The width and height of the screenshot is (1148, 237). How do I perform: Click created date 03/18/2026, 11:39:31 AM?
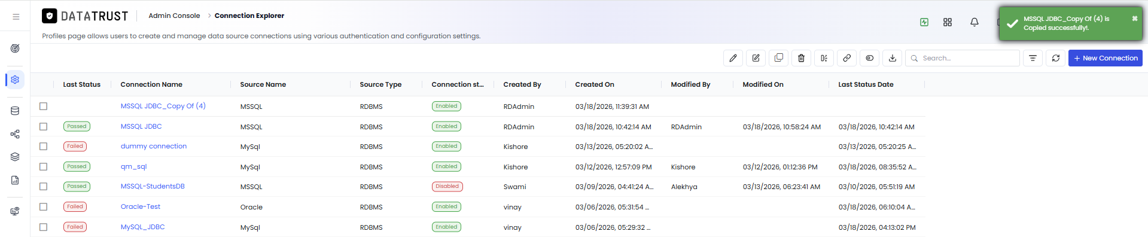(x=612, y=107)
